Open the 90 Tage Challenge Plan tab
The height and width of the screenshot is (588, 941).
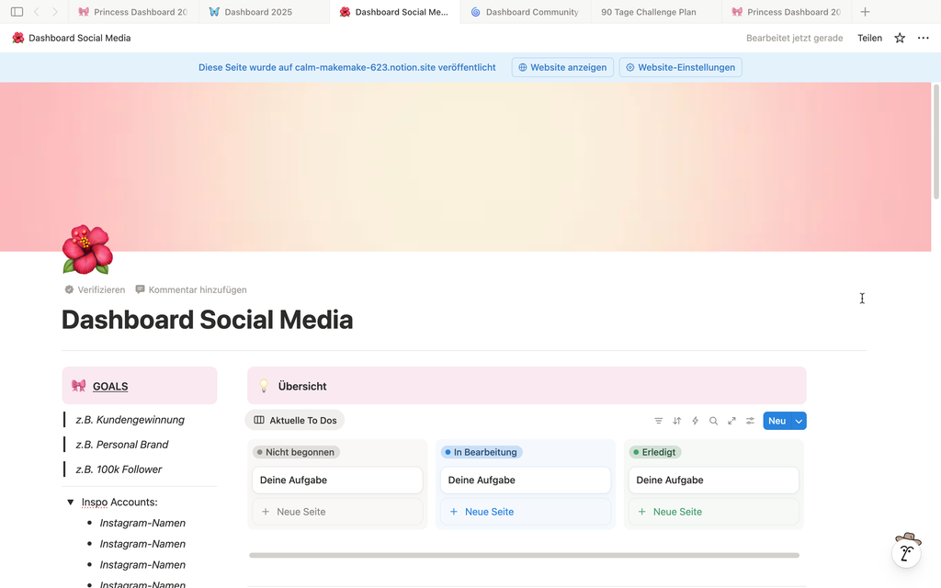click(648, 12)
